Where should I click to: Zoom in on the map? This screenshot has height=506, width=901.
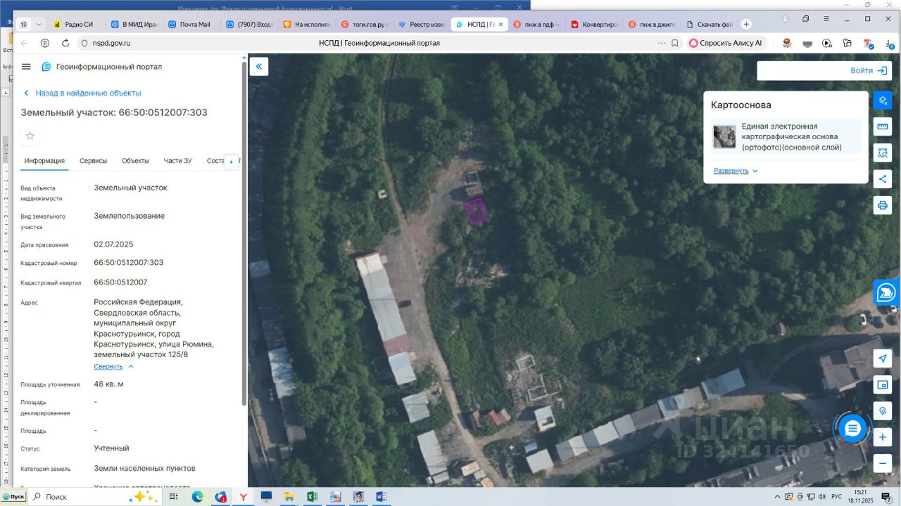(883, 437)
